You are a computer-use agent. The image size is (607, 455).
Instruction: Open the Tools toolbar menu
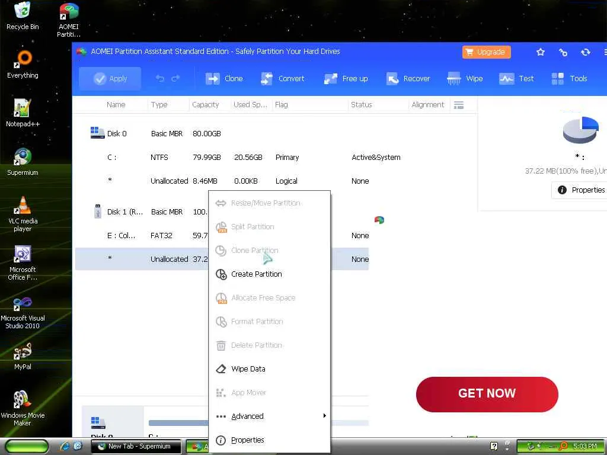[569, 79]
